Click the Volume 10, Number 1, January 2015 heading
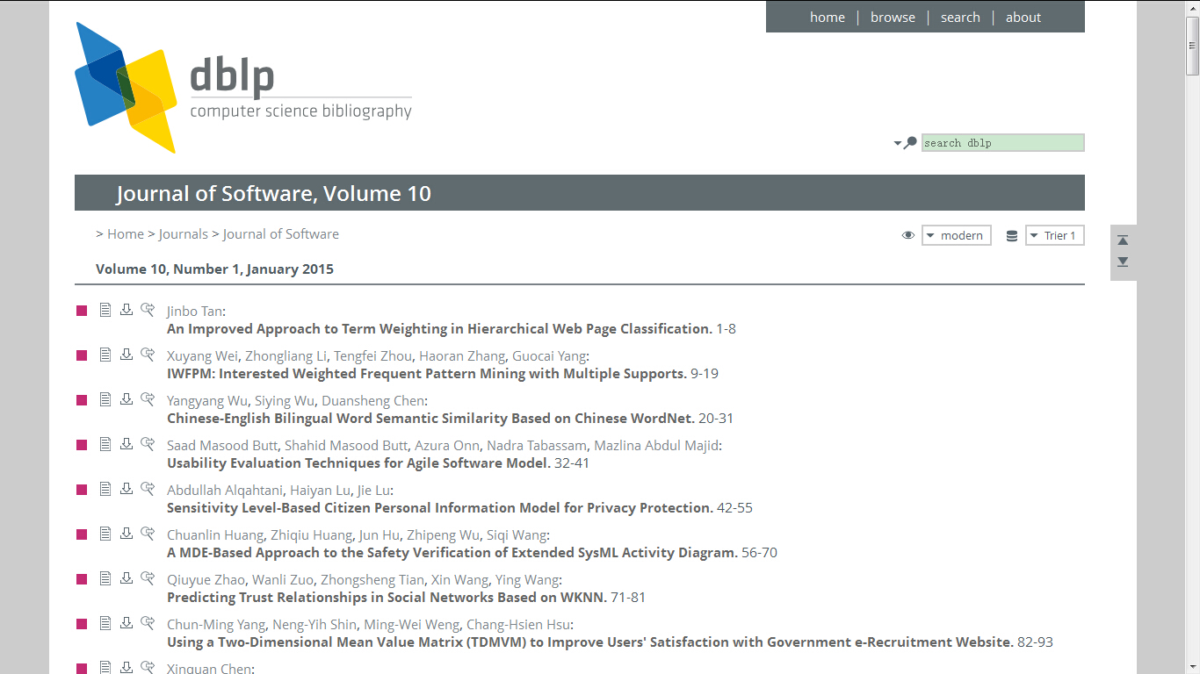Viewport: 1200px width, 674px height. click(x=214, y=269)
